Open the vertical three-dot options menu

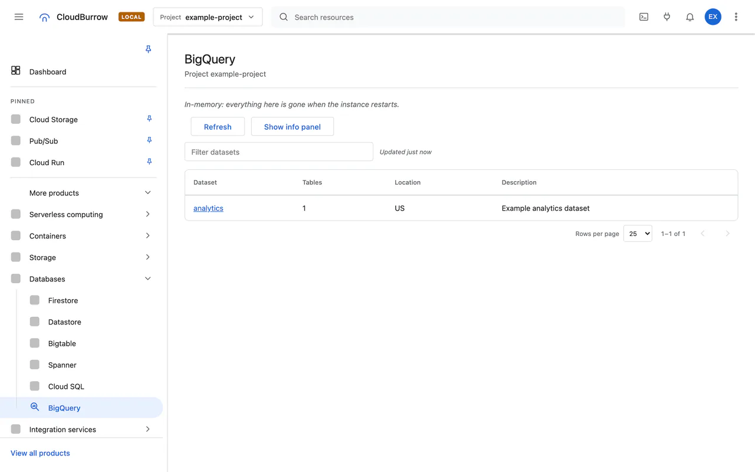[736, 17]
